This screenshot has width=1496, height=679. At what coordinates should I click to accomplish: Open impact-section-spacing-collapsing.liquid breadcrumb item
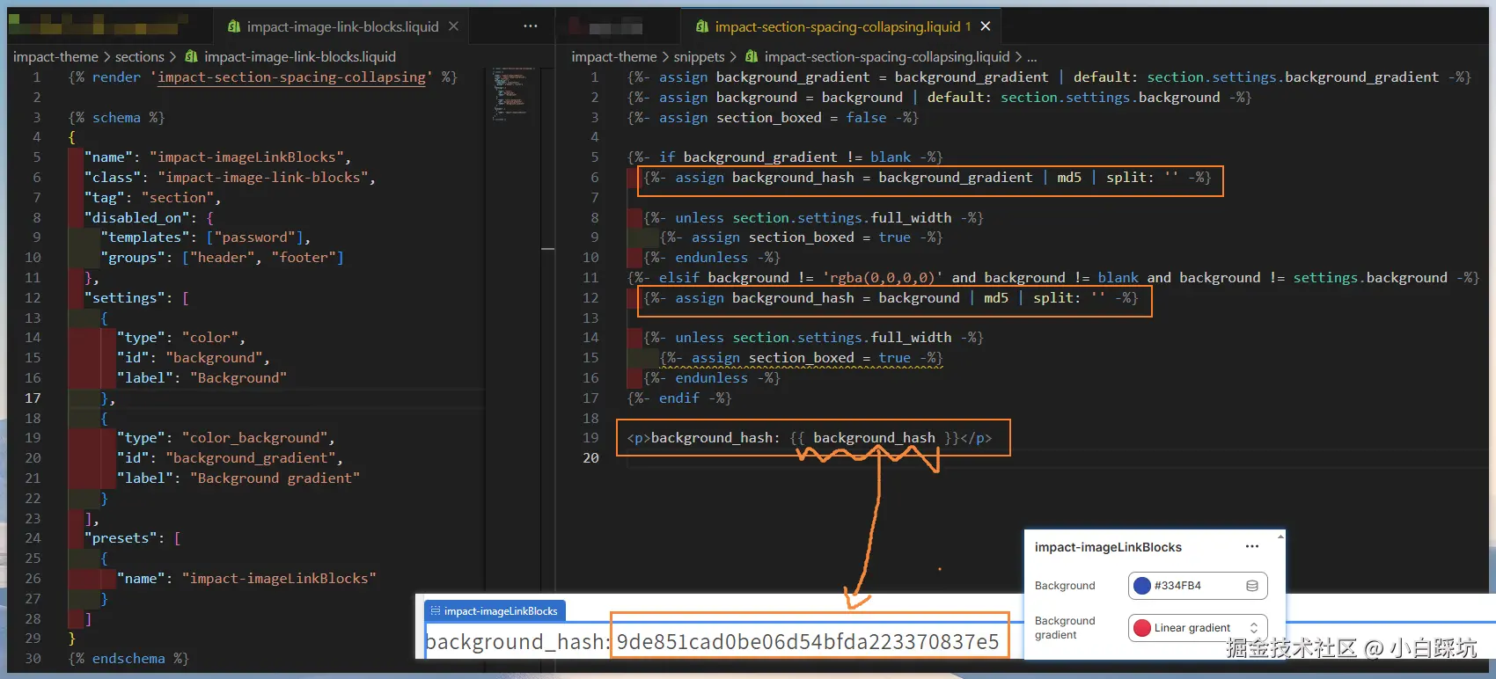(x=886, y=56)
